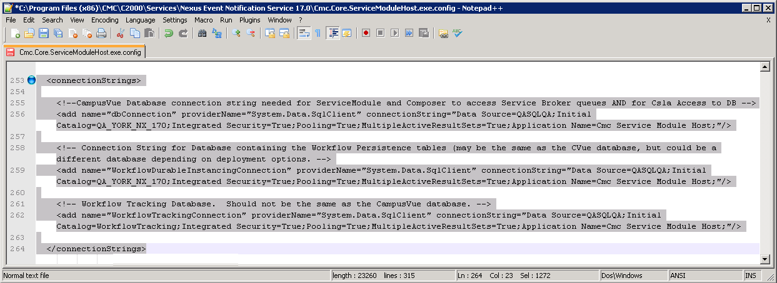The width and height of the screenshot is (777, 283).
Task: Open the Replace toolbar icon
Action: tap(216, 33)
